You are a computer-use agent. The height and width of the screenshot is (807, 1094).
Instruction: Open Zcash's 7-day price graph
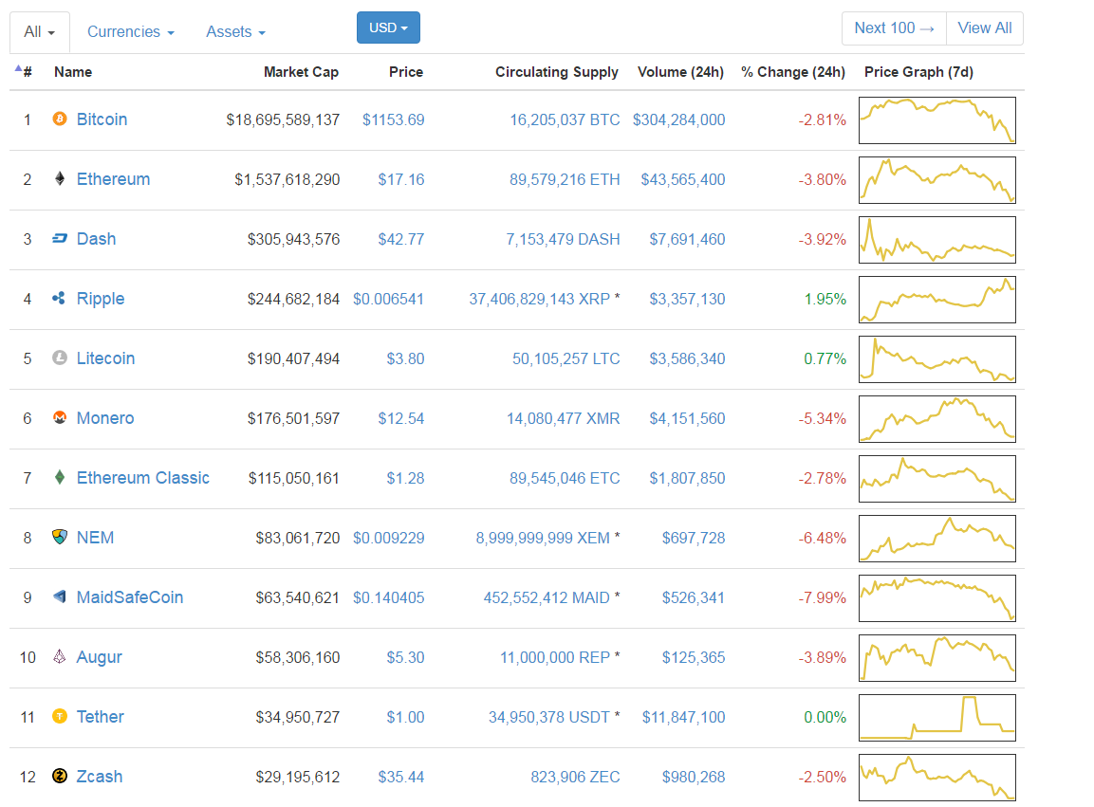click(937, 777)
